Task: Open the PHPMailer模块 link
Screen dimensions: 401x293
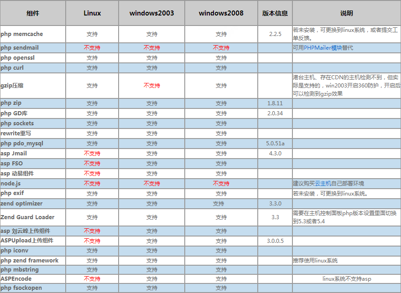Action: pyautogui.click(x=323, y=48)
